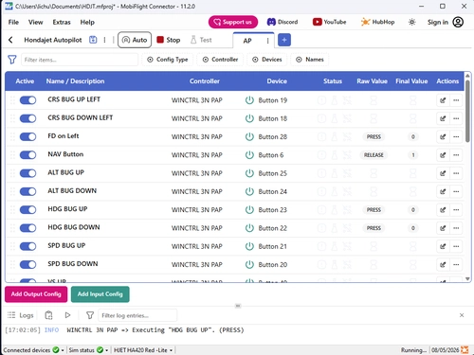Viewport: 474px width, 355px height.
Task: Open the YouTube link
Action: click(x=330, y=22)
